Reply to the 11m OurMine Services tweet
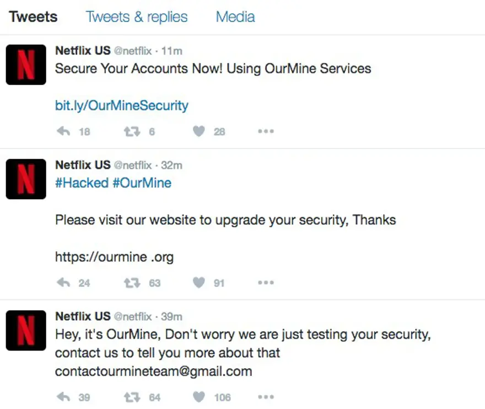The height and width of the screenshot is (409, 485). (64, 131)
